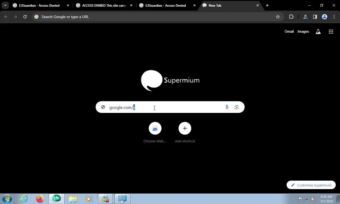Search by image with Lens icon
Screen dimensions: 340x204
click(237, 107)
